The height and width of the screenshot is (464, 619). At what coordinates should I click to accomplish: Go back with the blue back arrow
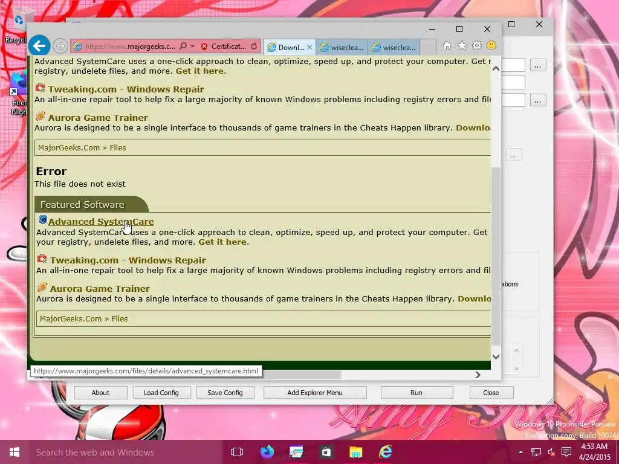[x=39, y=46]
